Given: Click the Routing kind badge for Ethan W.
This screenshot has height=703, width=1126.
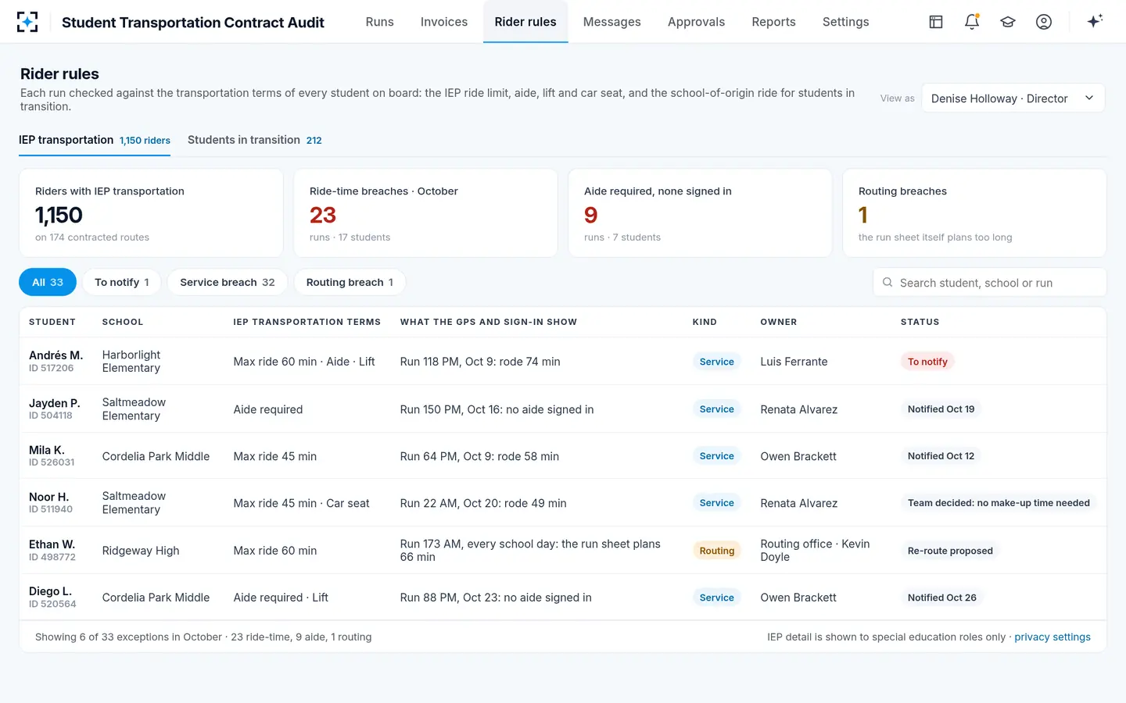Looking at the screenshot, I should 717,551.
